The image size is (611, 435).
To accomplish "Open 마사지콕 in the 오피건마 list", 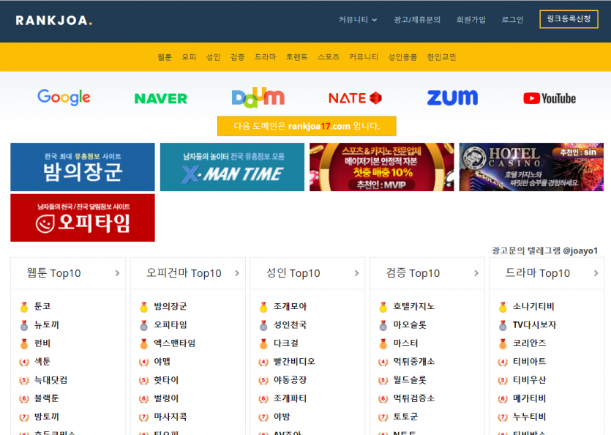I will [170, 417].
